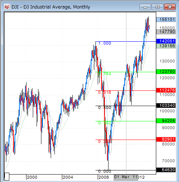Select the blue 142051 Fibonacci price tag
This screenshot has height=182, width=179.
click(166, 41)
